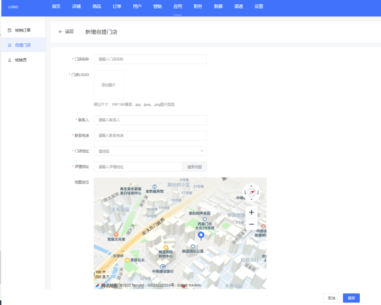381x305 pixels.
Task: Click the 腾讯地图 logo
Action: click(106, 285)
